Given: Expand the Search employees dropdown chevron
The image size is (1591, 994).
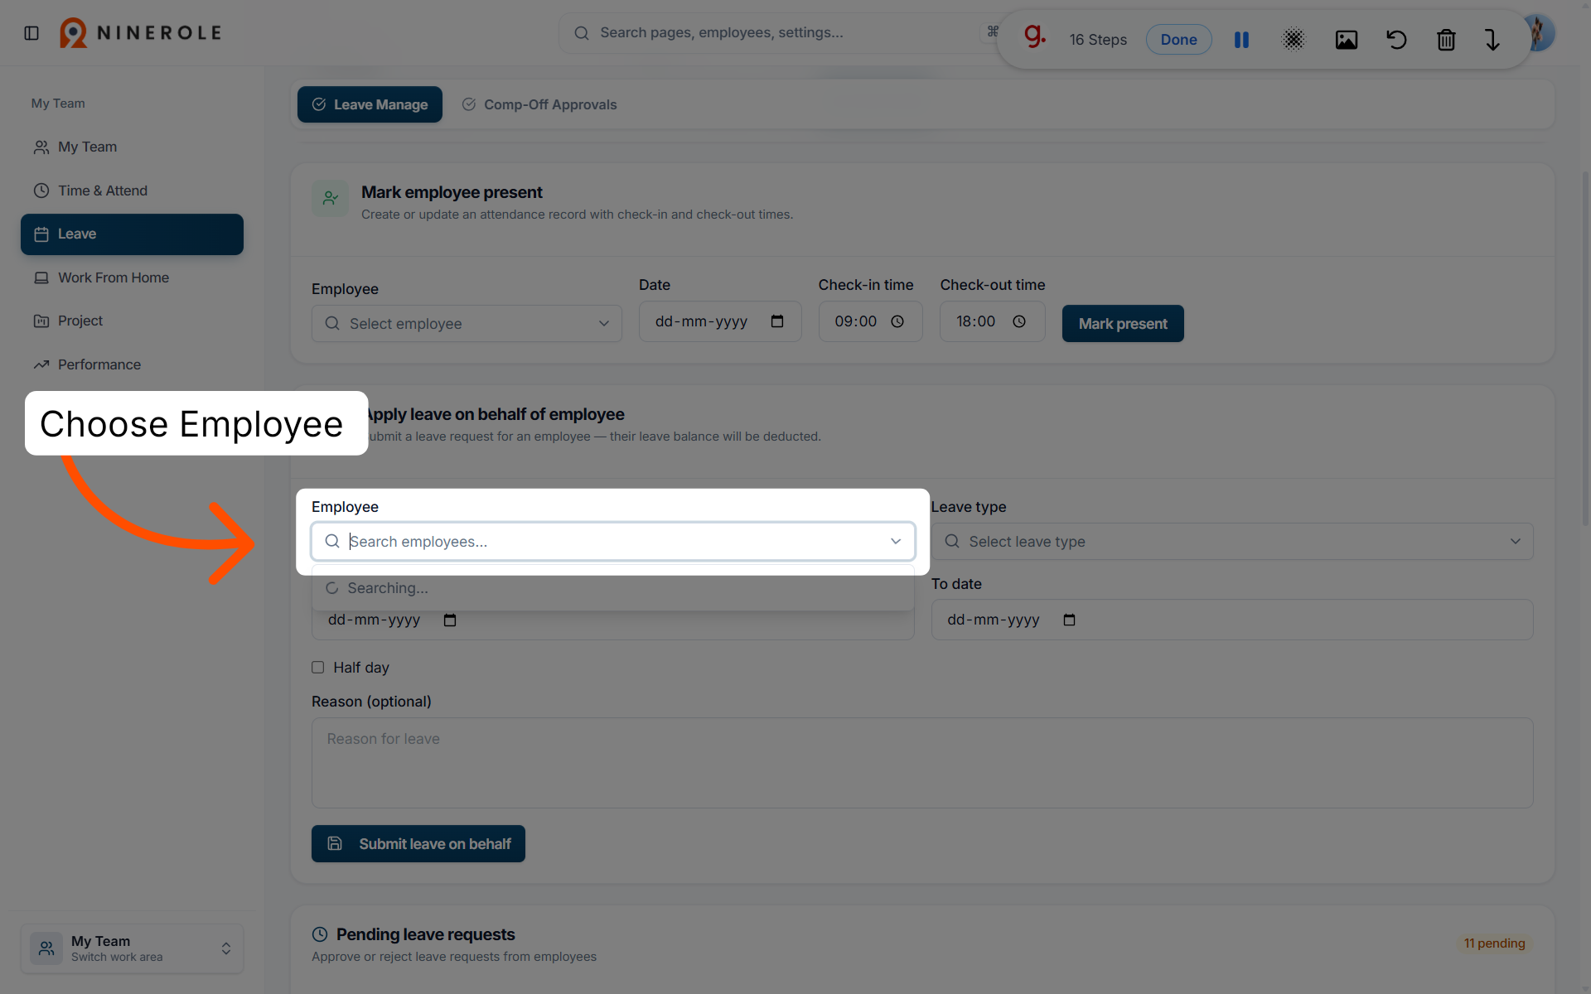Looking at the screenshot, I should 896,541.
